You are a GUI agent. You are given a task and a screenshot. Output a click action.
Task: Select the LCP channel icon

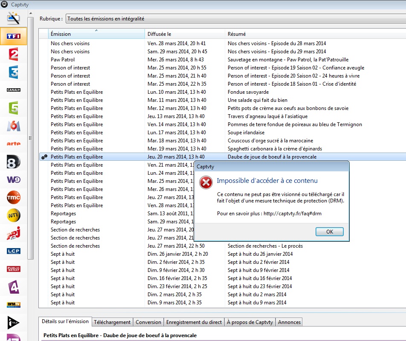14,251
